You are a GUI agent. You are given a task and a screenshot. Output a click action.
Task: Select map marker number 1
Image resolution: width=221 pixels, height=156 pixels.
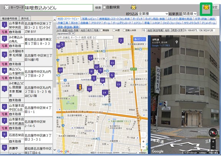pyautogui.click(x=94, y=78)
